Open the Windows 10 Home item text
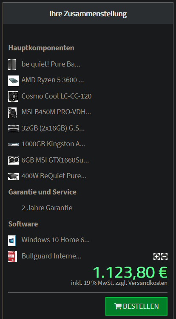This screenshot has width=176, height=319. (x=56, y=240)
